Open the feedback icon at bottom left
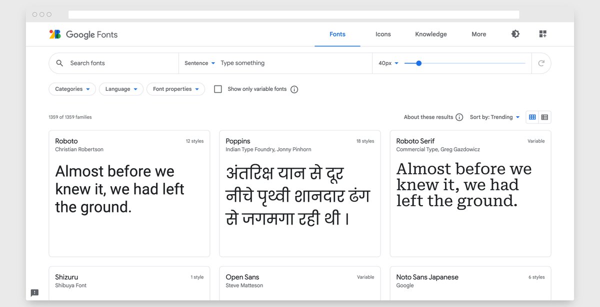 pyautogui.click(x=34, y=293)
